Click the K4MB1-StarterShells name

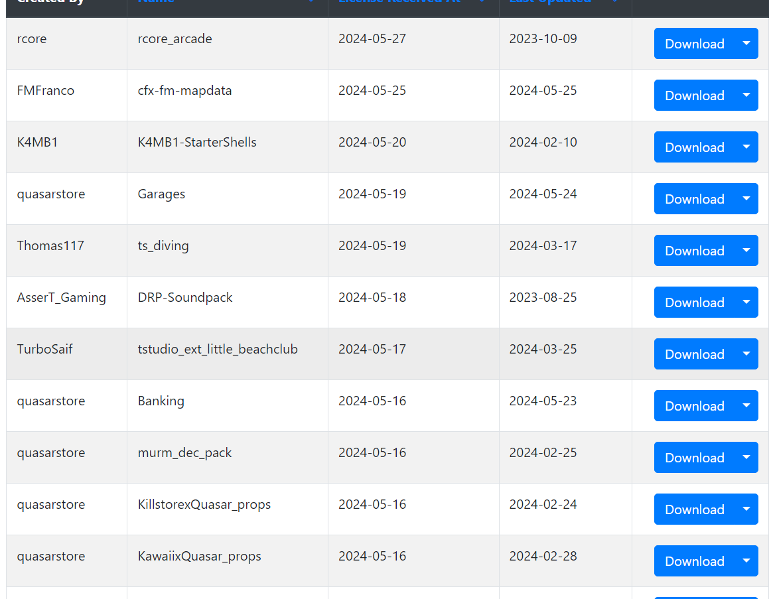[x=196, y=142]
